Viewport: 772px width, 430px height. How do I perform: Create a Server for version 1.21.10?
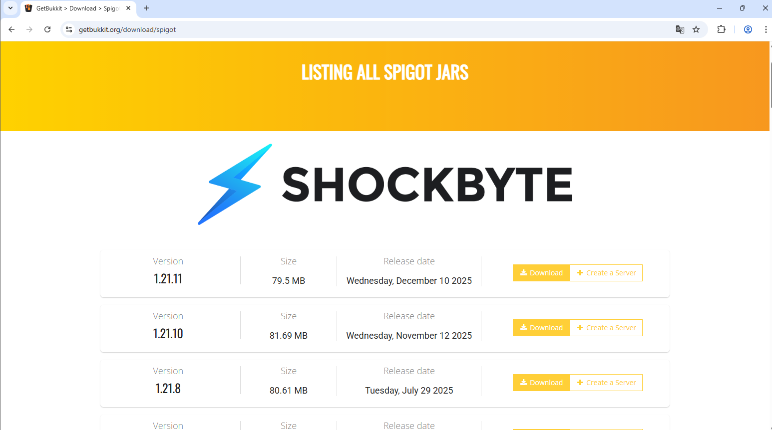pos(606,328)
